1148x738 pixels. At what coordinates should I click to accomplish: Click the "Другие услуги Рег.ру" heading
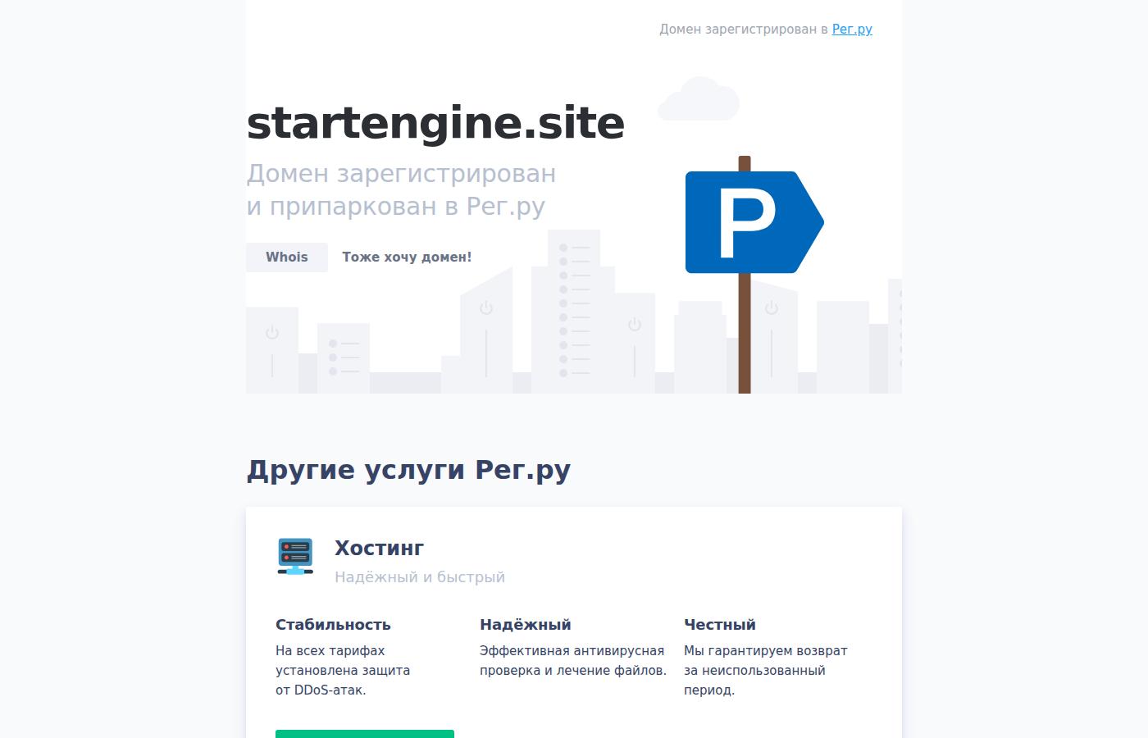[408, 470]
